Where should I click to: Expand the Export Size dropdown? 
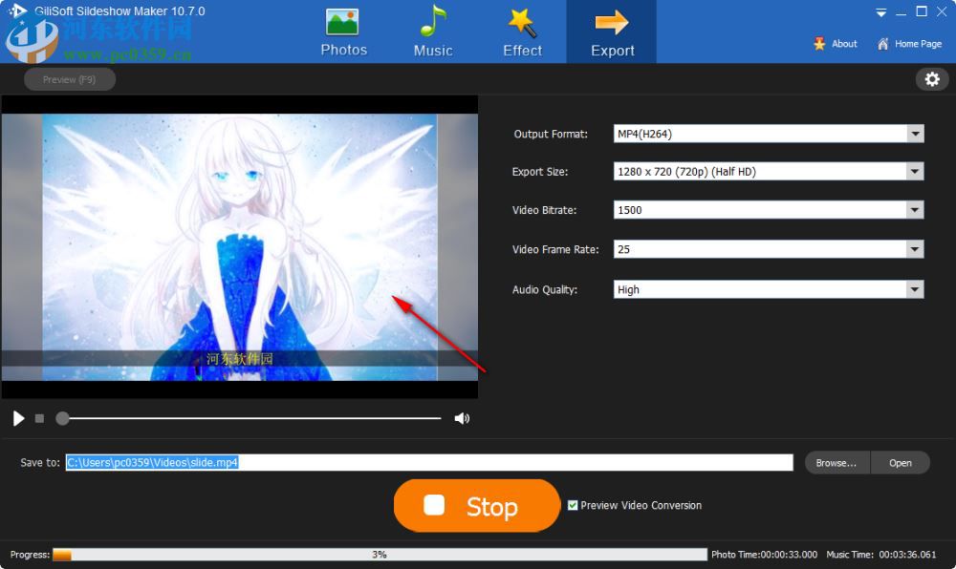[916, 171]
